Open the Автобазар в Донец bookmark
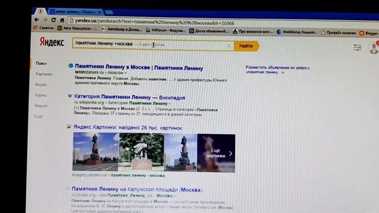The image size is (379, 213). (121, 30)
